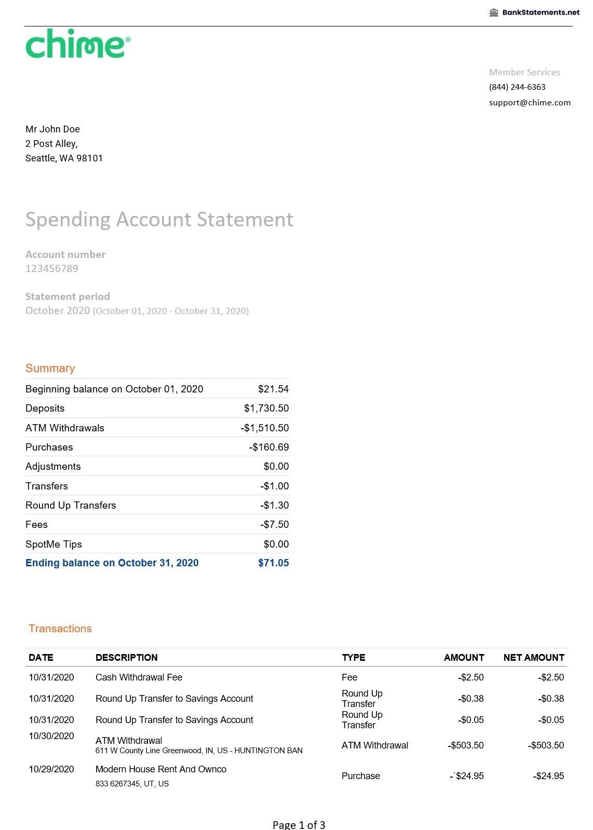Click the DESCRIPTION column header
Screen dimensions: 593x830
click(126, 657)
